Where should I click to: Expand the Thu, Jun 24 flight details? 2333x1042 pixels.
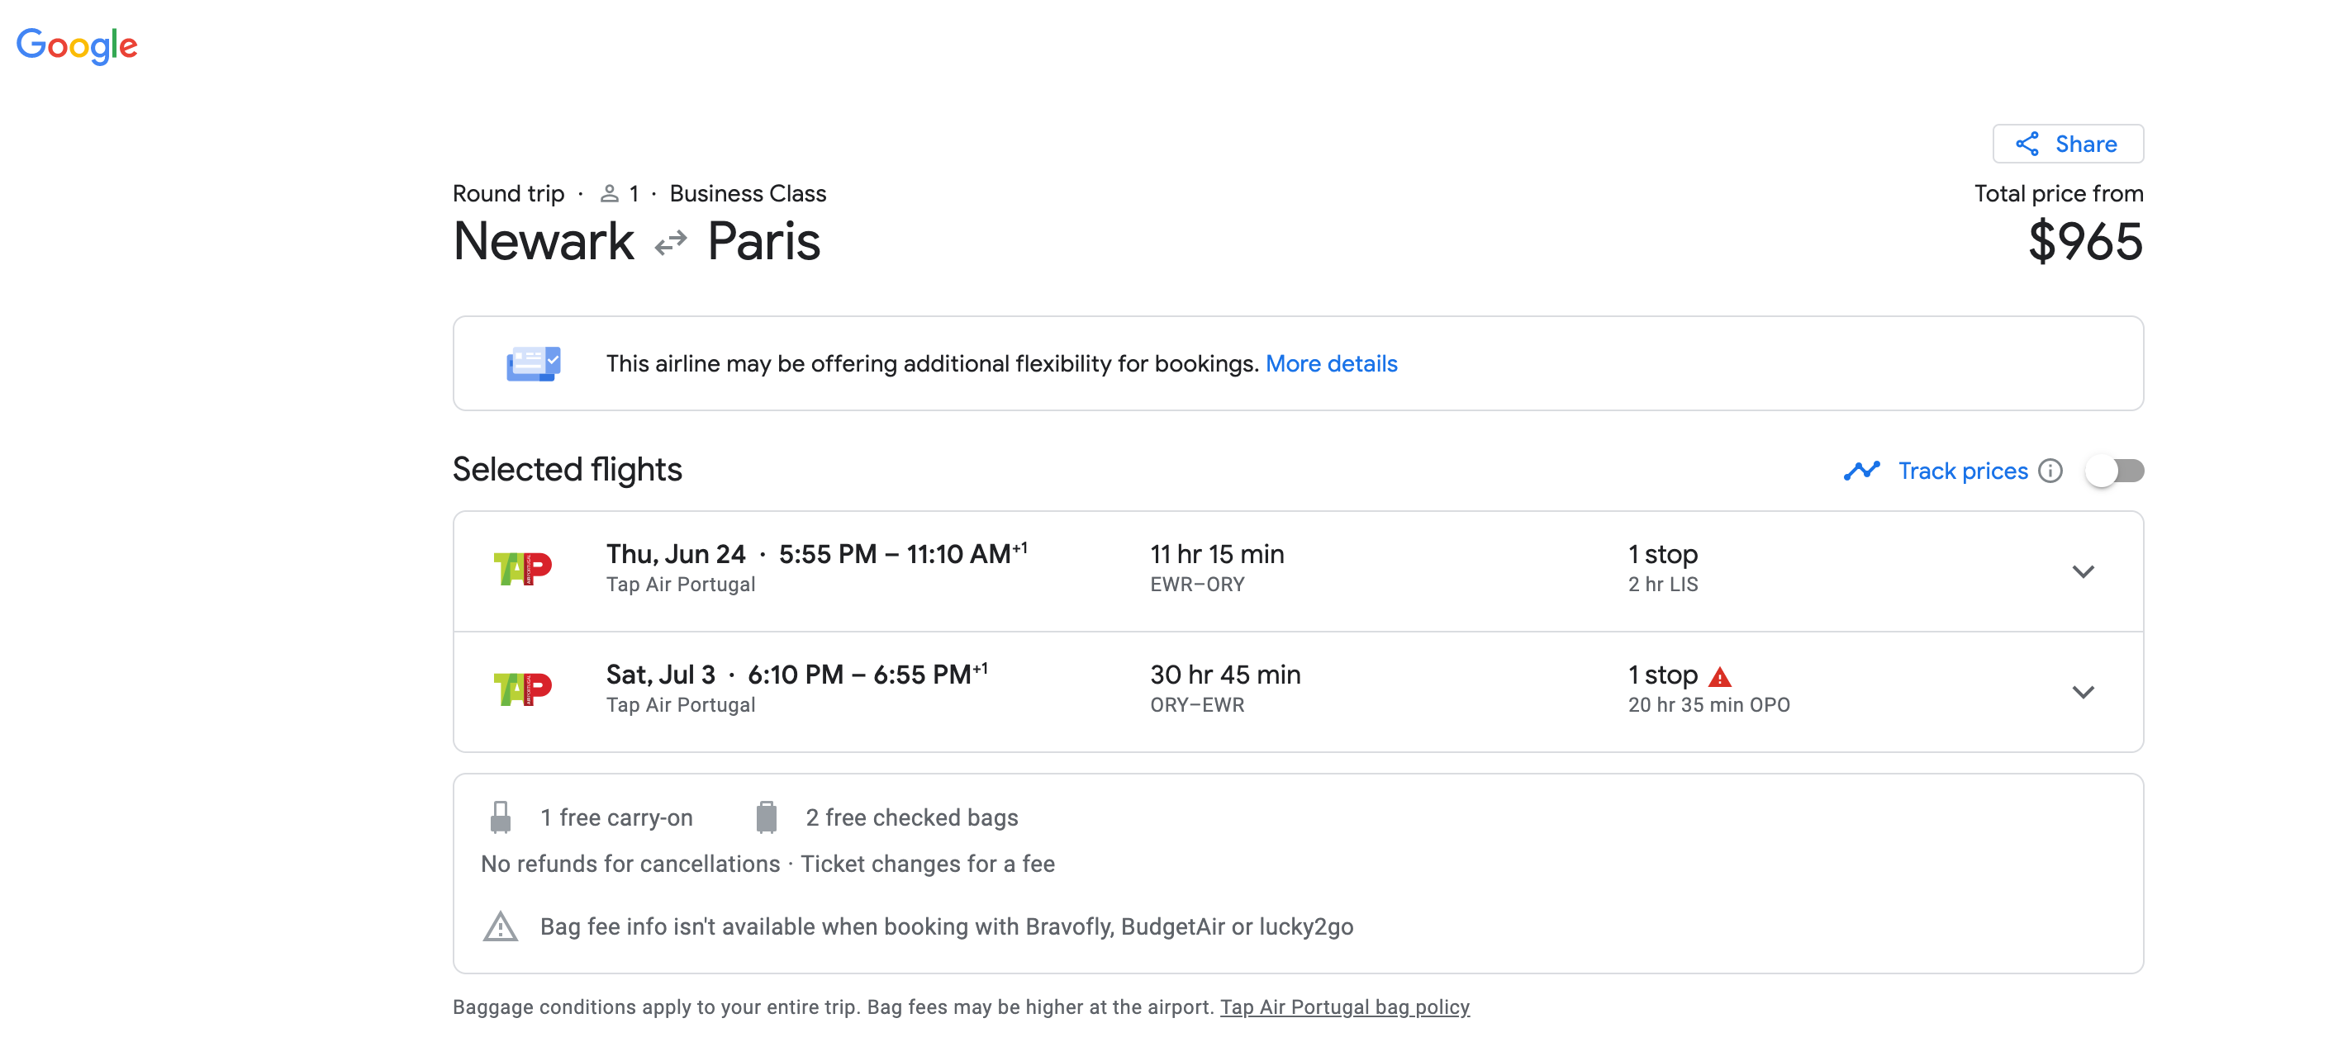click(2083, 571)
